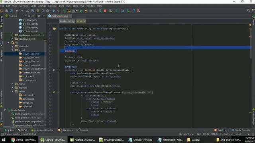The height and width of the screenshot is (143, 255).
Task: Click the Apply Changes lightning icon
Action: pyautogui.click(x=86, y=11)
